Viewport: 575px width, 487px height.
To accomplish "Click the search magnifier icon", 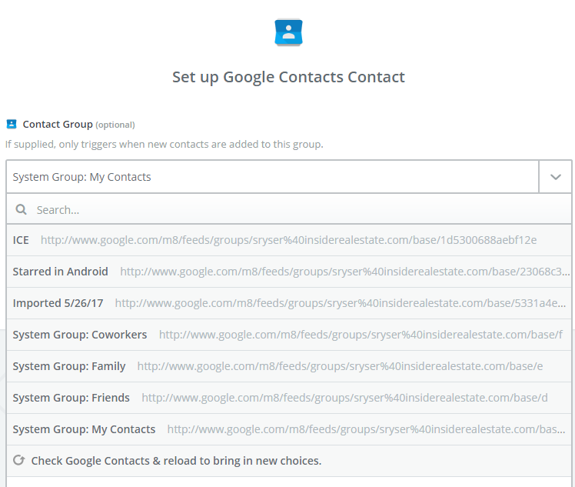I will [x=21, y=209].
